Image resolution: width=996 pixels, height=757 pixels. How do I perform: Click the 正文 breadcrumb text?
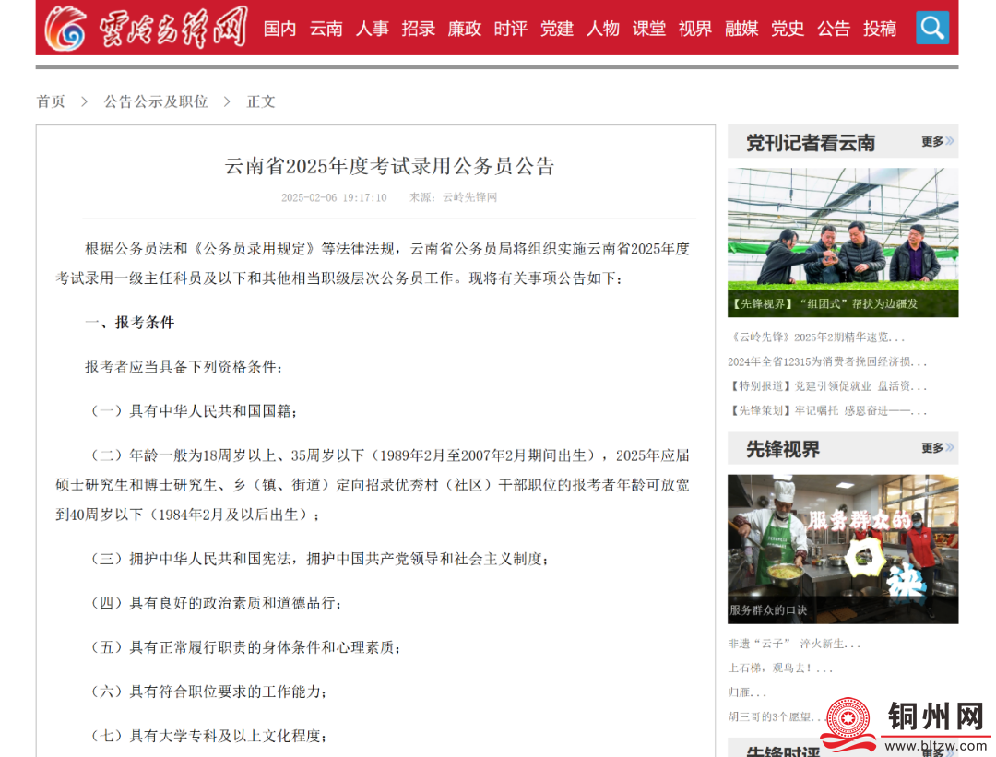coord(261,101)
